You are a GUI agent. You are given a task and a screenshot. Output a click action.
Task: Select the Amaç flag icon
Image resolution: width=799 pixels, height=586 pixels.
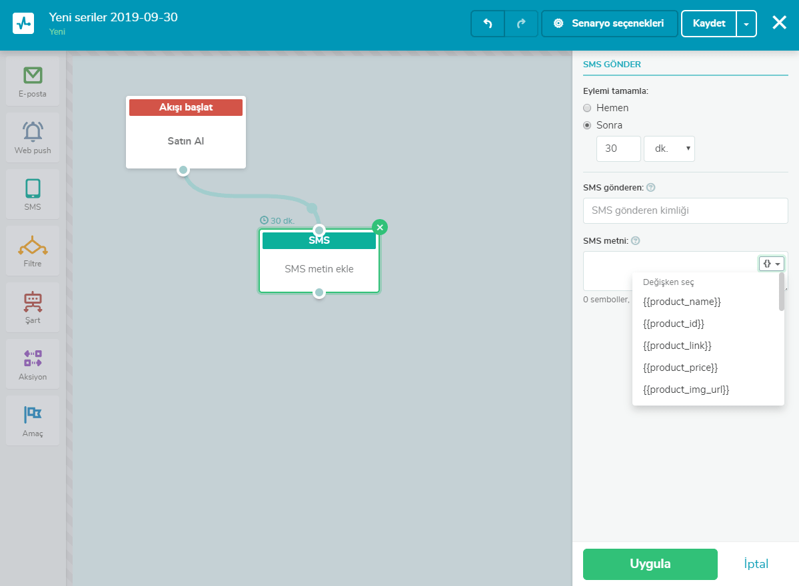[33, 414]
